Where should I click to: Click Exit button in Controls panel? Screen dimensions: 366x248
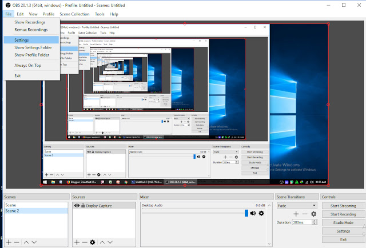(343, 239)
